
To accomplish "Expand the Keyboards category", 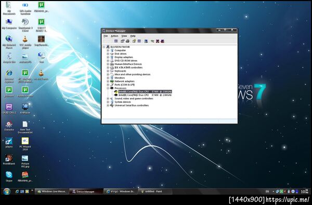I will pos(108,71).
